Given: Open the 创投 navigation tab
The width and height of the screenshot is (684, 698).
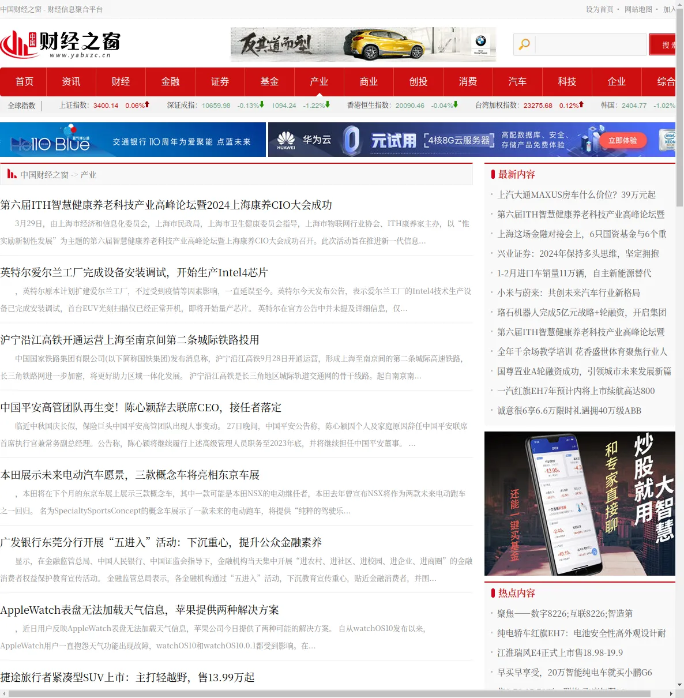Looking at the screenshot, I should [418, 82].
